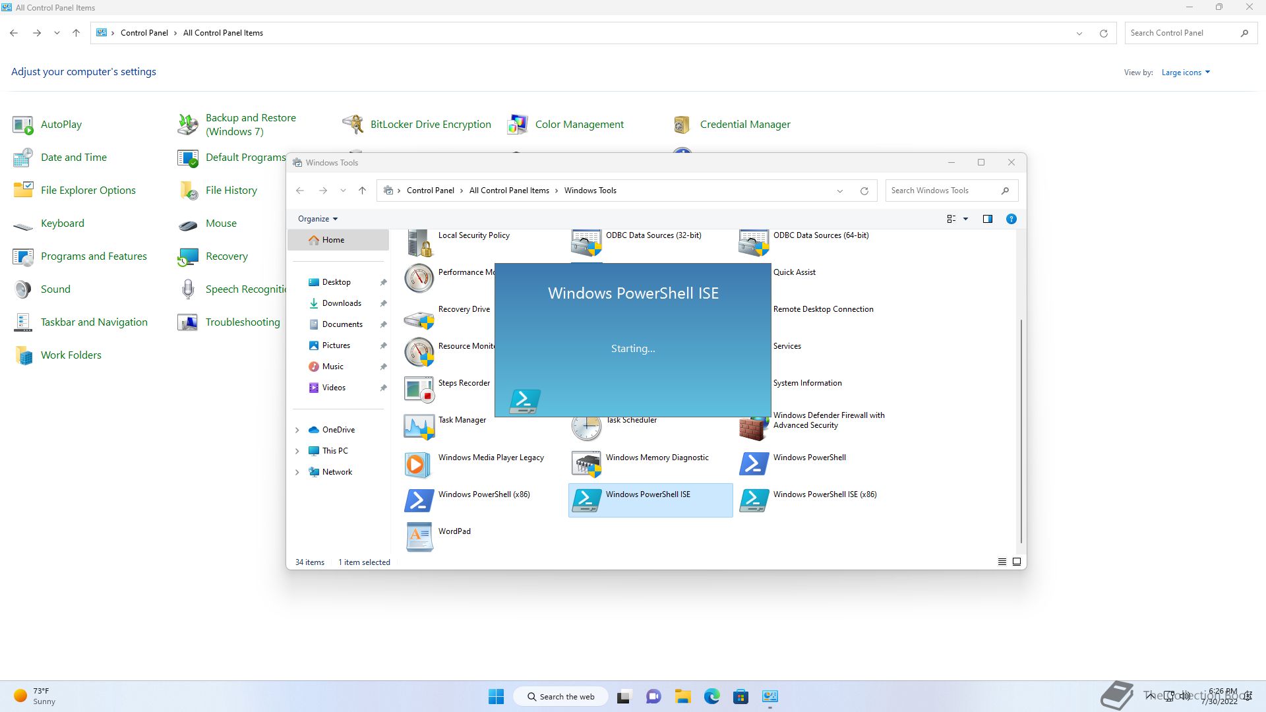This screenshot has height=712, width=1266.
Task: Open Sound settings icon
Action: [23, 289]
